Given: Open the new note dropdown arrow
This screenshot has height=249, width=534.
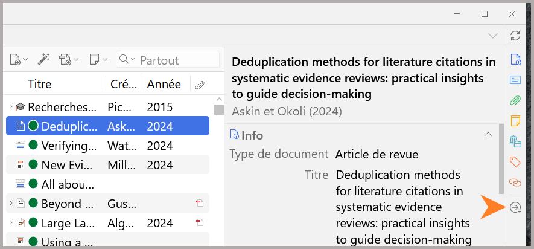Looking at the screenshot, I should 104,60.
